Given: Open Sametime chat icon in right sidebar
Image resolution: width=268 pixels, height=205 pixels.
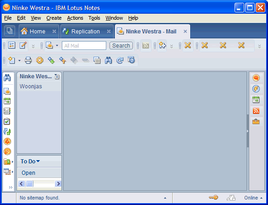Looking at the screenshot, I should click(x=256, y=78).
